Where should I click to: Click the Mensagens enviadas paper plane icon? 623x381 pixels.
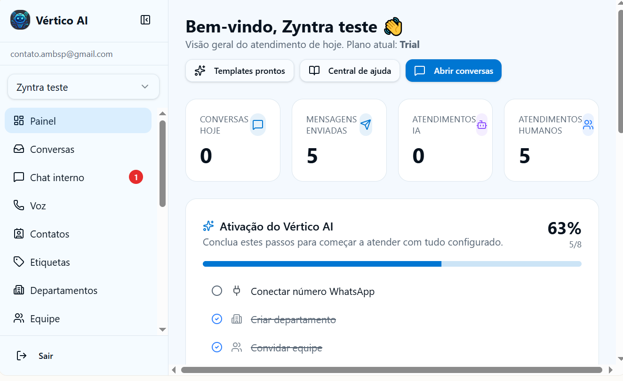[x=366, y=125]
